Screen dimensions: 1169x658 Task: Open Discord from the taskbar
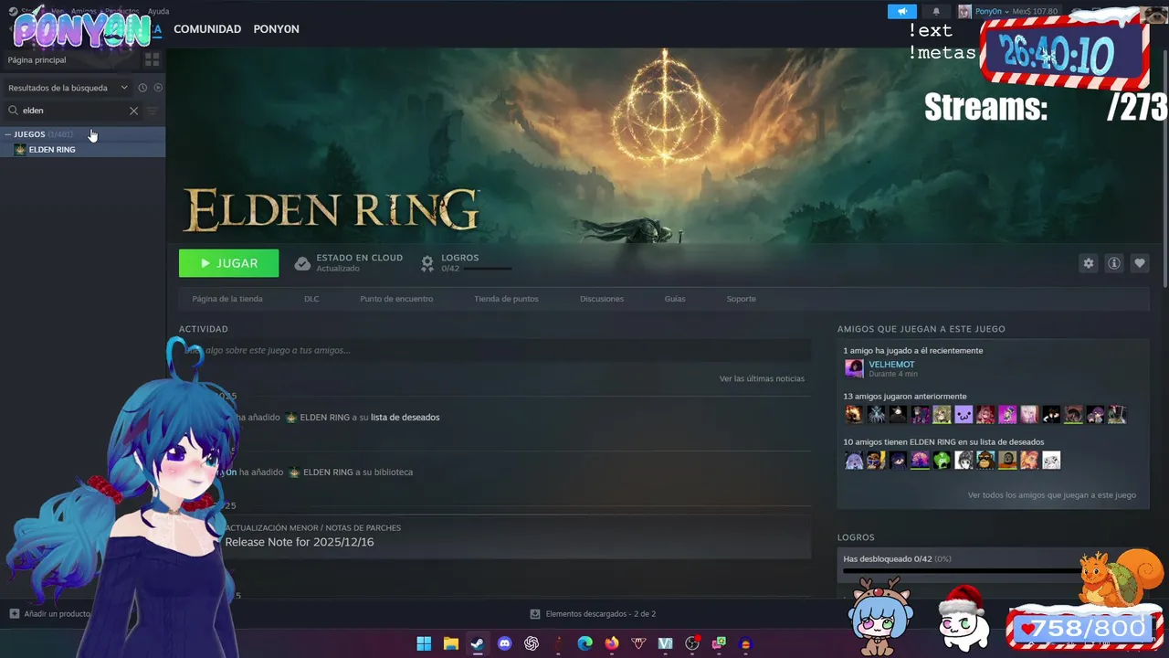tap(504, 643)
